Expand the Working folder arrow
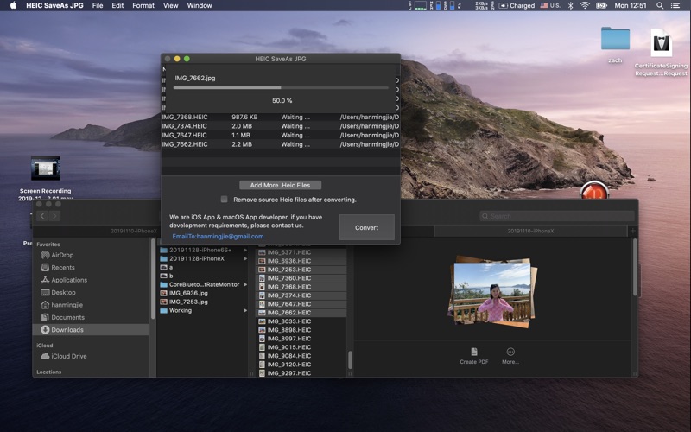Screen dimensions: 691x432 (245, 311)
